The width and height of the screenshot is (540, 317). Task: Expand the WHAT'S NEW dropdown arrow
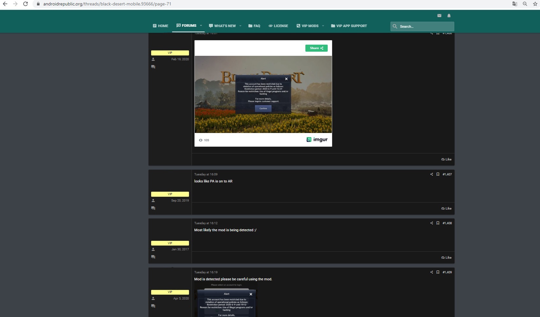coord(240,26)
